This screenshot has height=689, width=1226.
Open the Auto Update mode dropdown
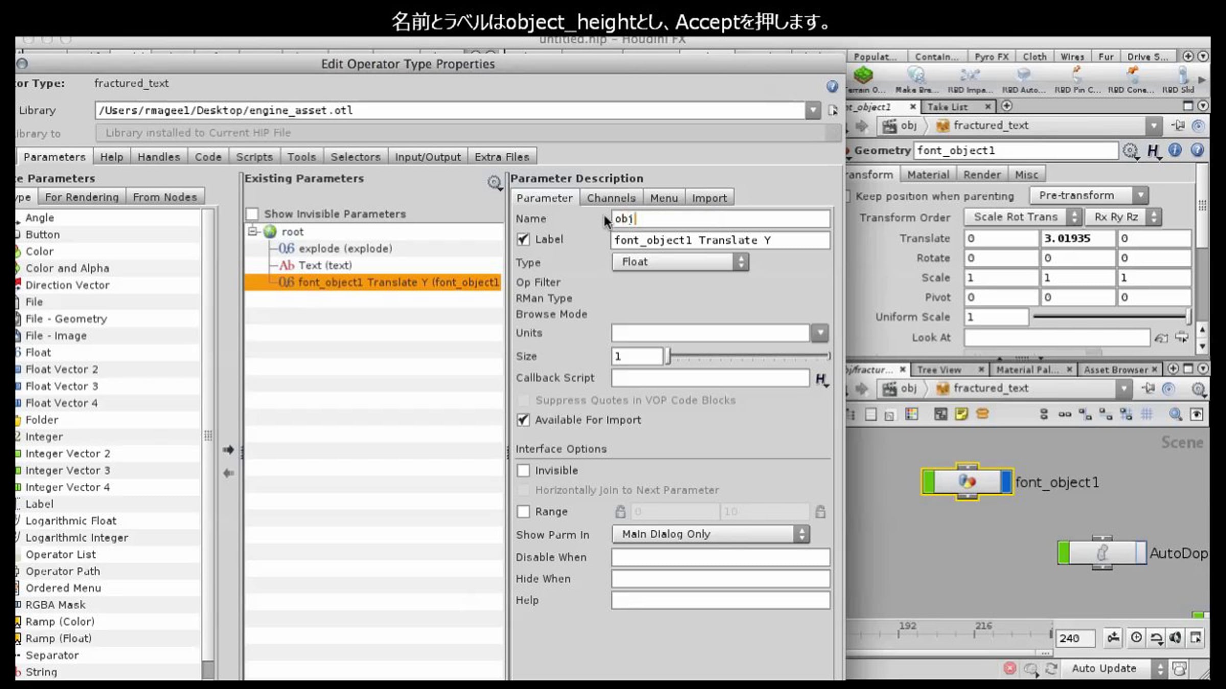point(1115,669)
